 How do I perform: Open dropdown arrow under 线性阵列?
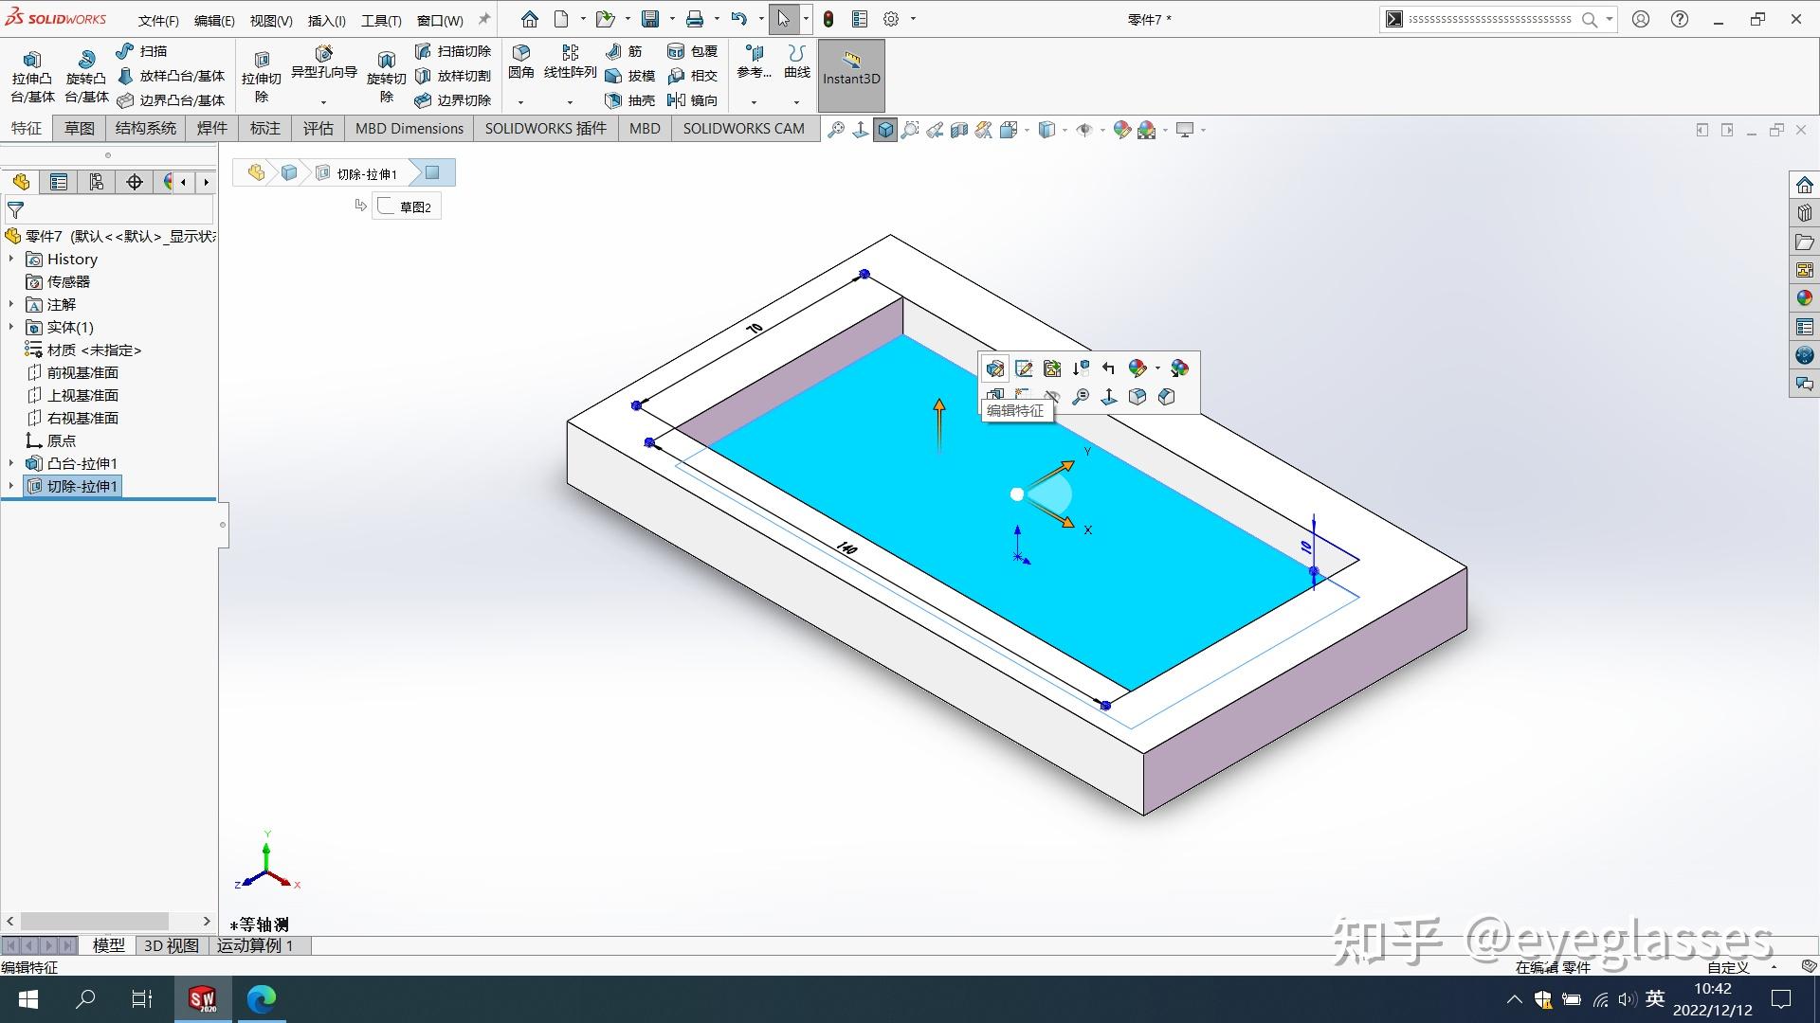[x=569, y=101]
